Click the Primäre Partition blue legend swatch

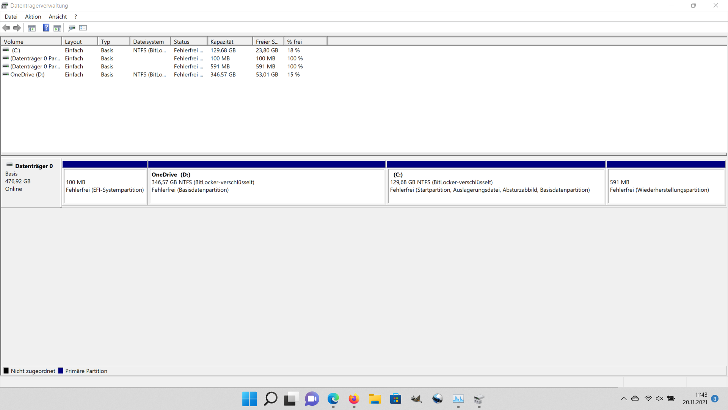[x=61, y=371]
